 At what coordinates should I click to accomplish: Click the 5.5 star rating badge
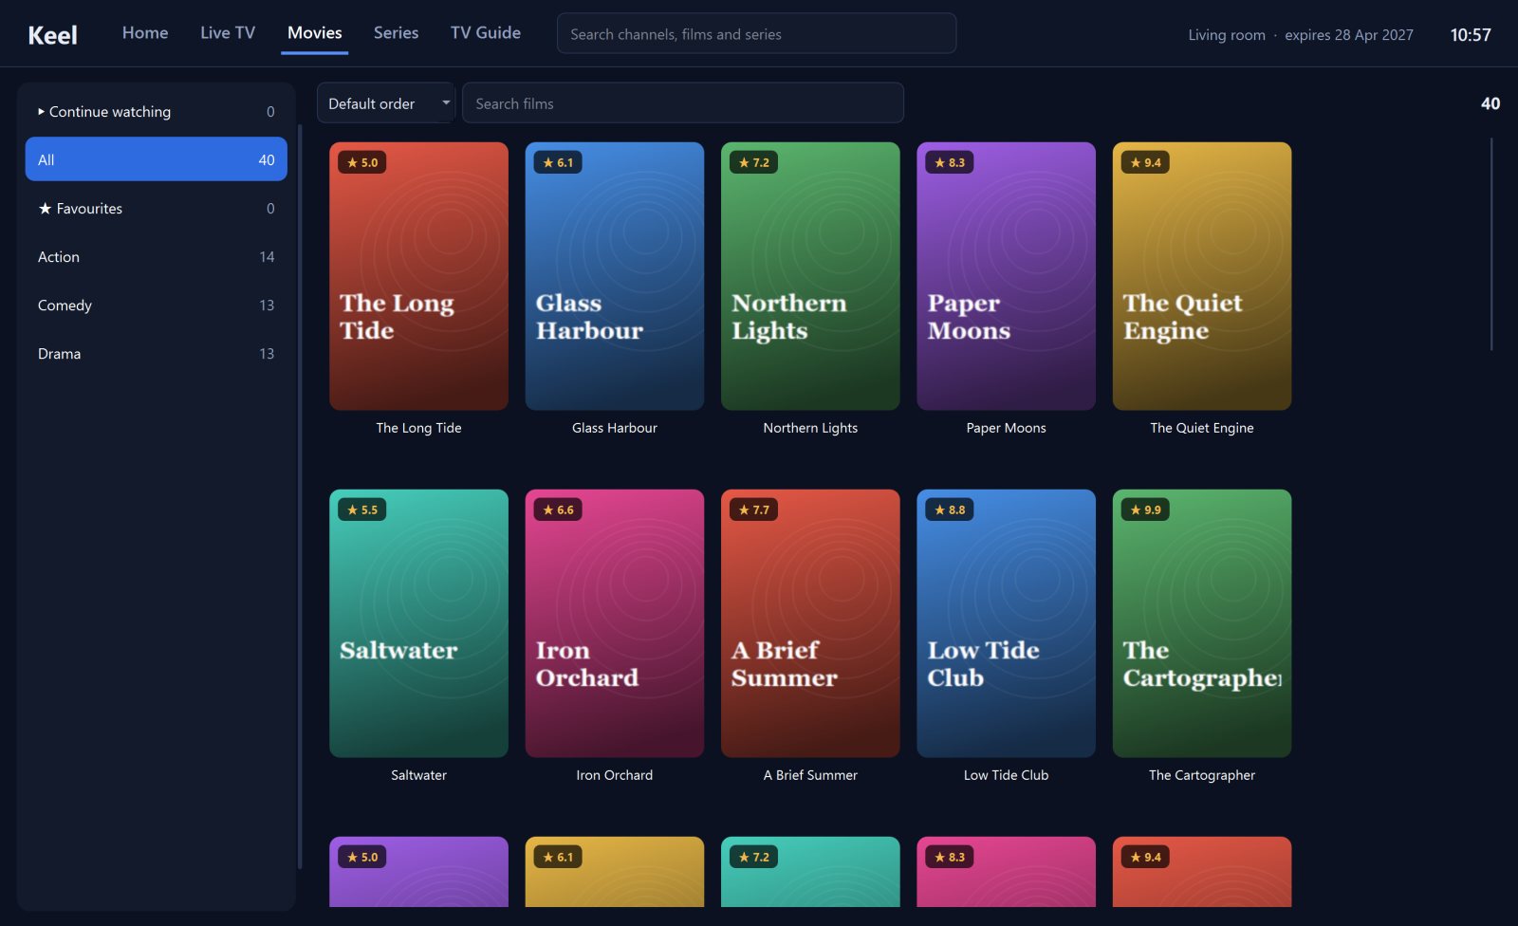click(362, 509)
